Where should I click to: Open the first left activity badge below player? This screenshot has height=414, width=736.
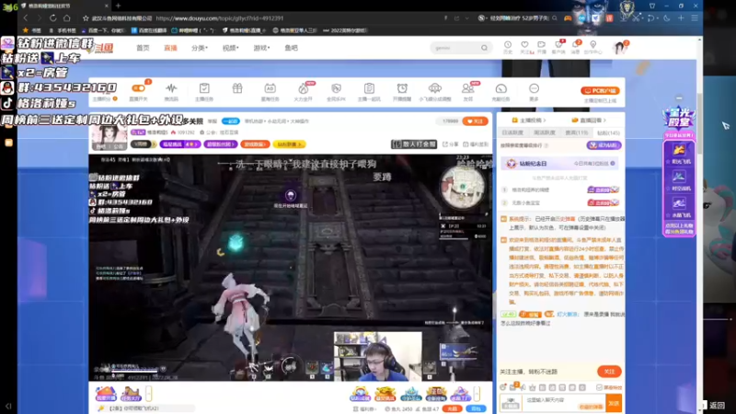106,394
